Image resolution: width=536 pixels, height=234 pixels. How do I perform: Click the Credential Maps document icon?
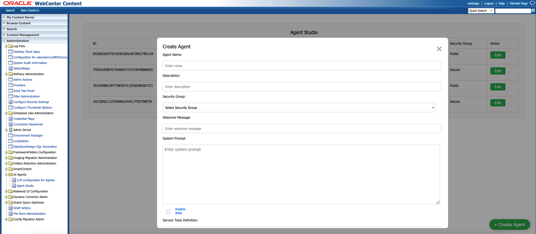click(11, 119)
